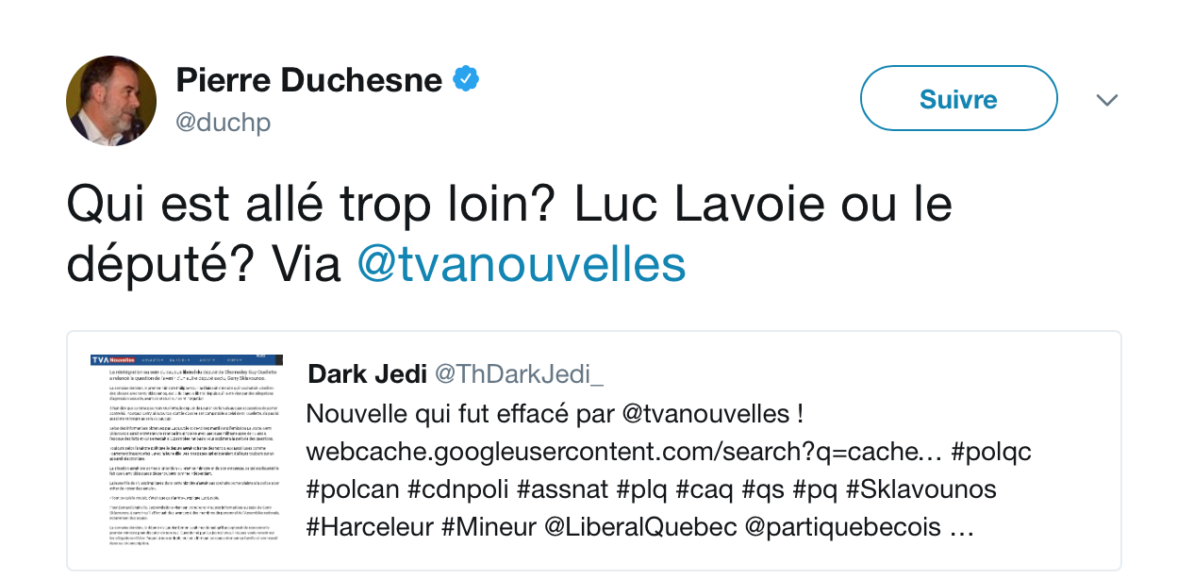Open the #Mineur hashtag
The width and height of the screenshot is (1194, 579).
[x=490, y=528]
